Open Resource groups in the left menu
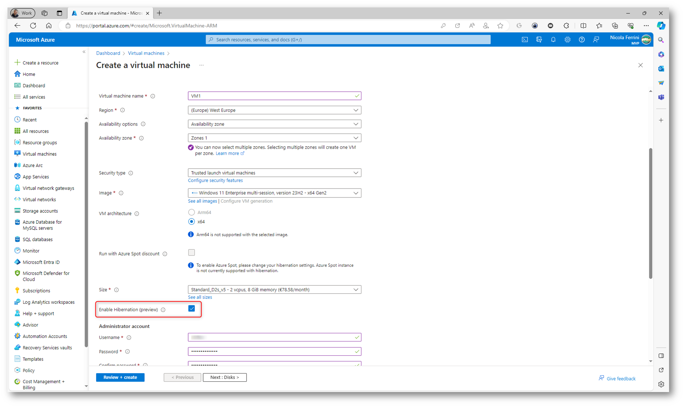The height and width of the screenshot is (407, 684). point(39,143)
